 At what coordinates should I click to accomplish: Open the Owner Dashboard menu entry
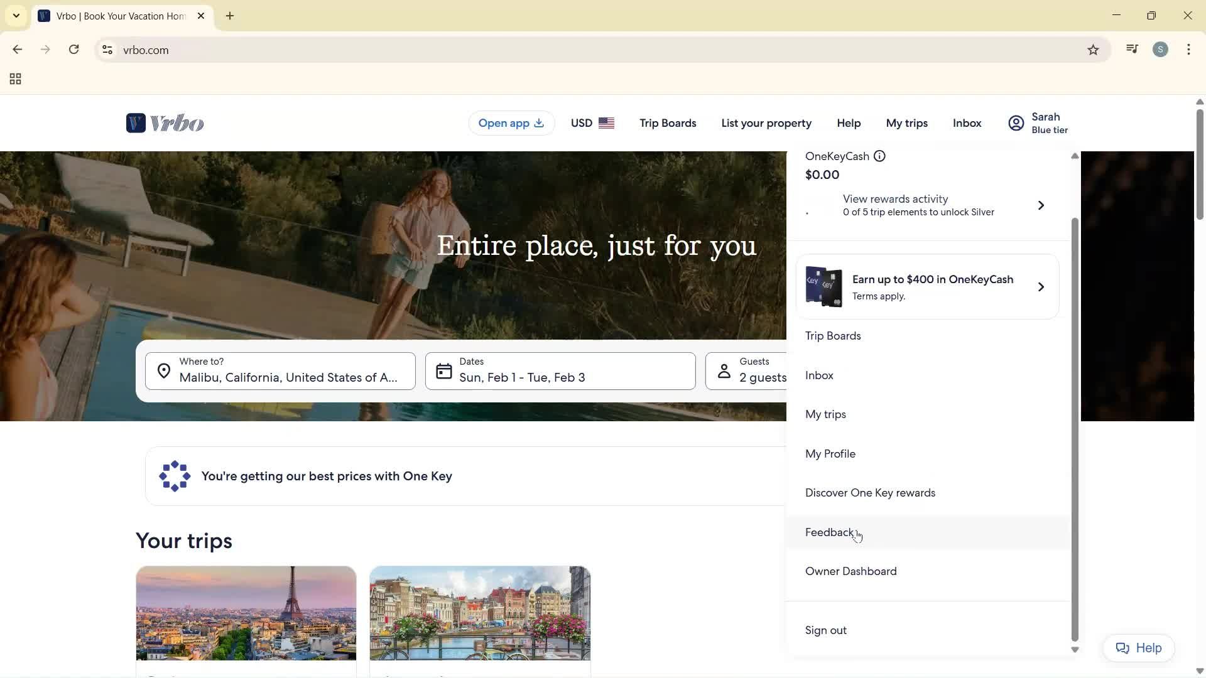point(850,571)
